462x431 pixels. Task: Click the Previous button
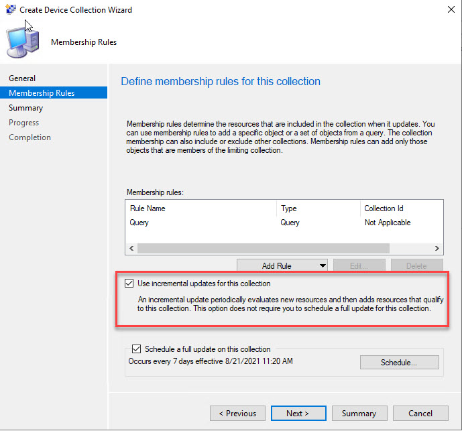pyautogui.click(x=233, y=414)
